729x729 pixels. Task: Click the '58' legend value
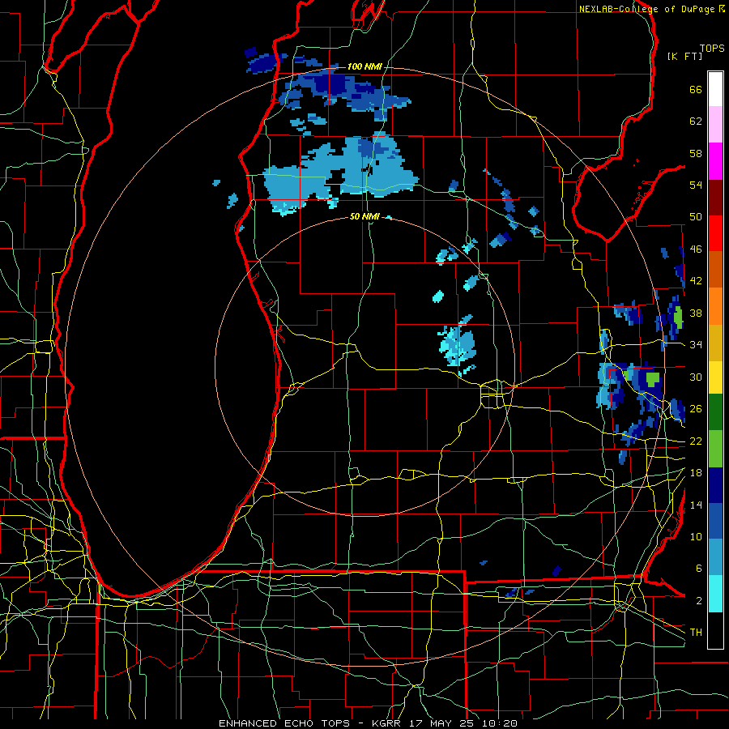point(696,153)
